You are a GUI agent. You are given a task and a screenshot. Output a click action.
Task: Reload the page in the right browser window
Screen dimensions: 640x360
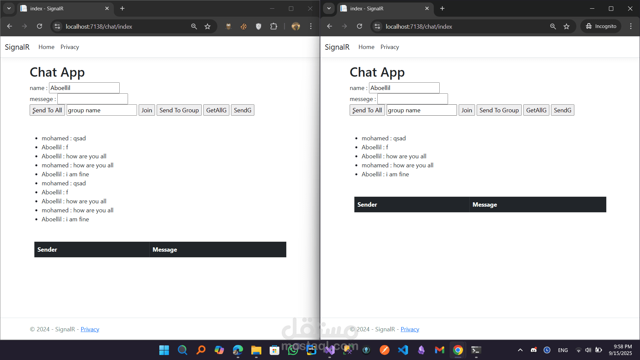tap(359, 26)
